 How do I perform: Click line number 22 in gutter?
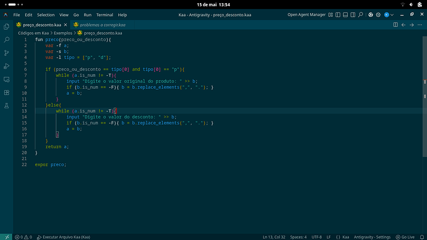pyautogui.click(x=24, y=164)
